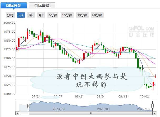Show the 30分钟 interval chart
160x117 pixels.
82,15
